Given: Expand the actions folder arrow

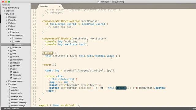Looking at the screenshot, I should [9, 32].
